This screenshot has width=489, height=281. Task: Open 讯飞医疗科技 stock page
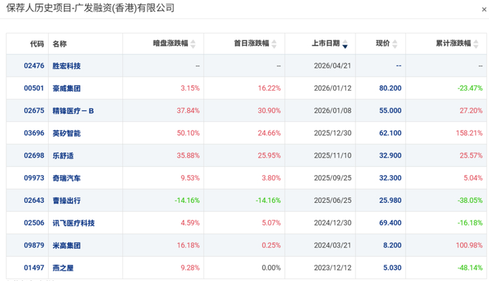[x=73, y=223]
